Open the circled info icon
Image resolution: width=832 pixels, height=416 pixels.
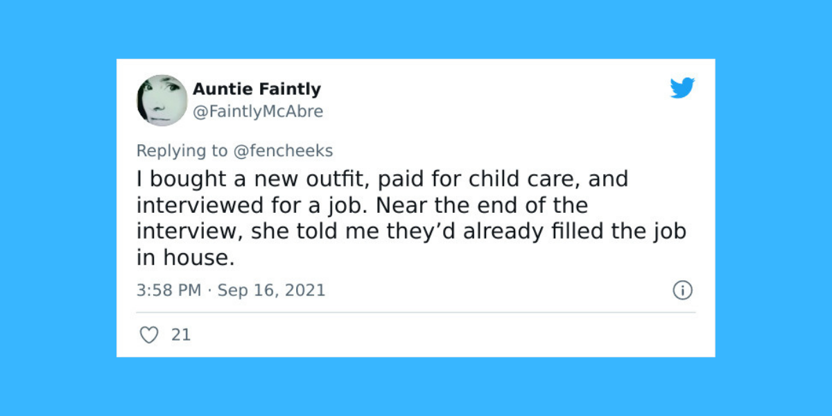coord(683,290)
